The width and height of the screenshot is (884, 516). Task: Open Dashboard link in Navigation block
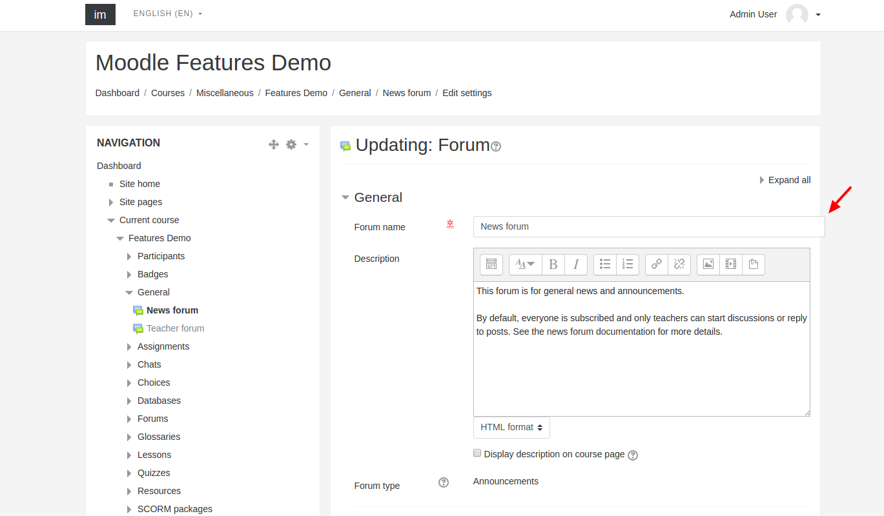119,166
